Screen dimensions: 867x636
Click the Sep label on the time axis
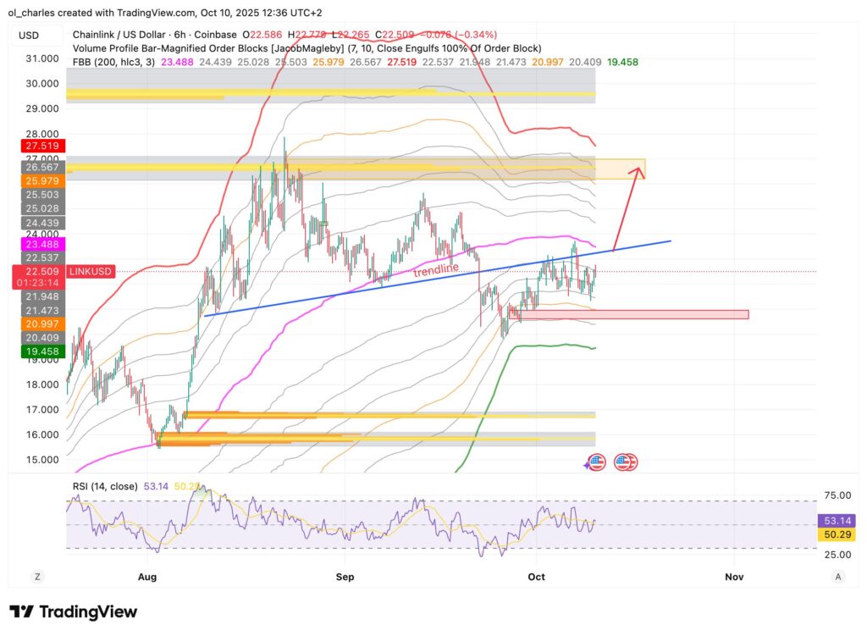point(344,576)
